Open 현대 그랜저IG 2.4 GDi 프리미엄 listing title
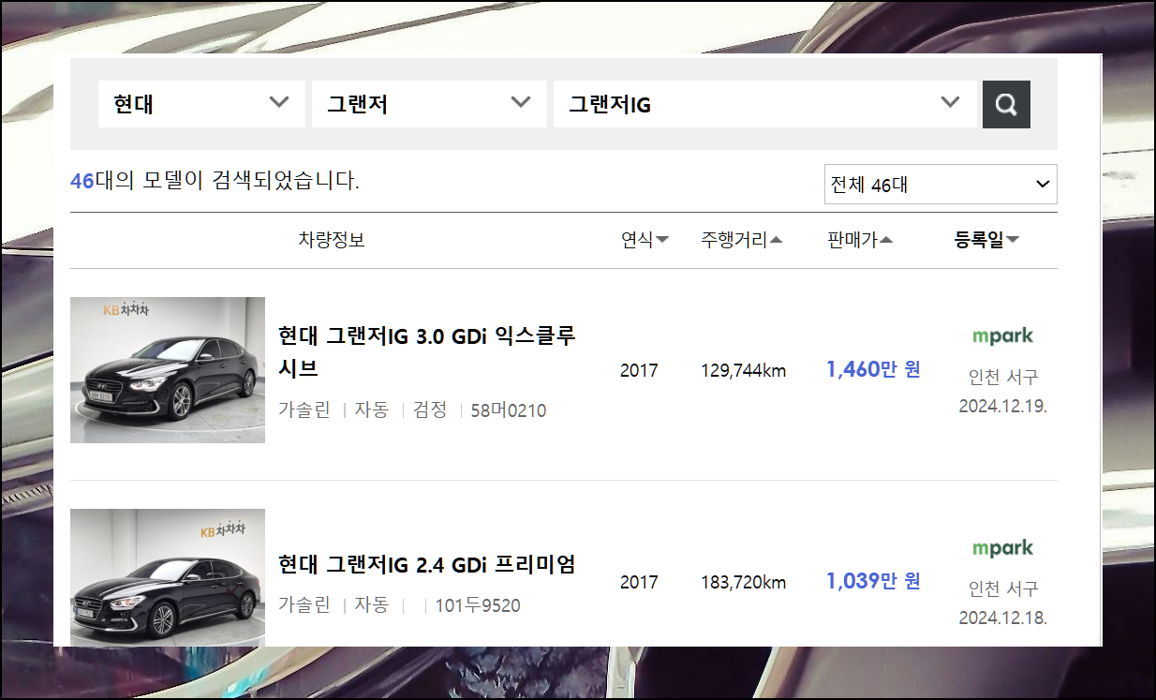Viewport: 1156px width, 700px height. click(426, 565)
